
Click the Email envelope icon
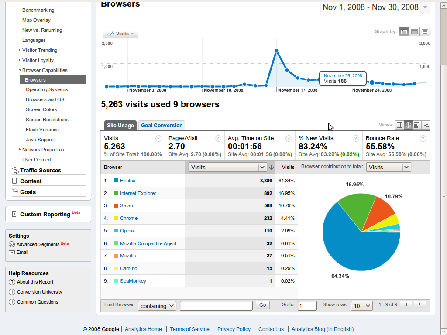(12, 252)
